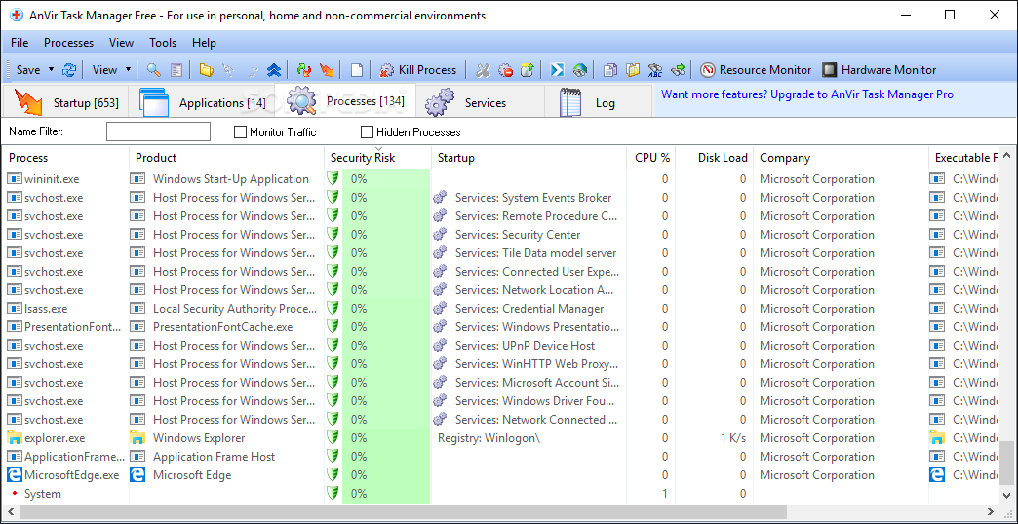Click the yellow folder copy toolbar icon
The width and height of the screenshot is (1018, 524).
(633, 70)
